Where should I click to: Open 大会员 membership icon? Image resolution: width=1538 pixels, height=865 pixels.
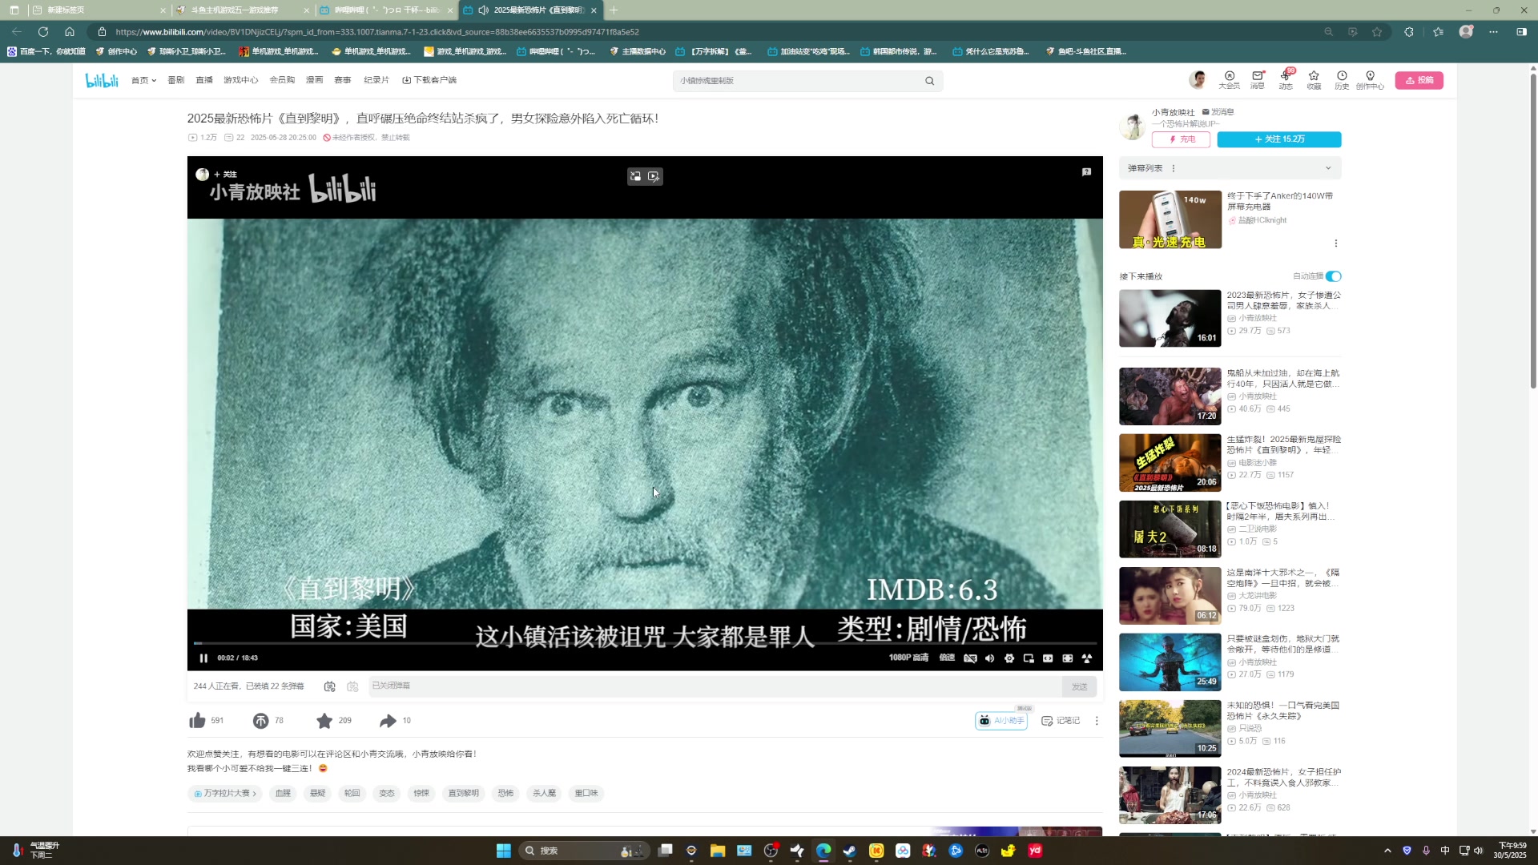pos(1230,79)
